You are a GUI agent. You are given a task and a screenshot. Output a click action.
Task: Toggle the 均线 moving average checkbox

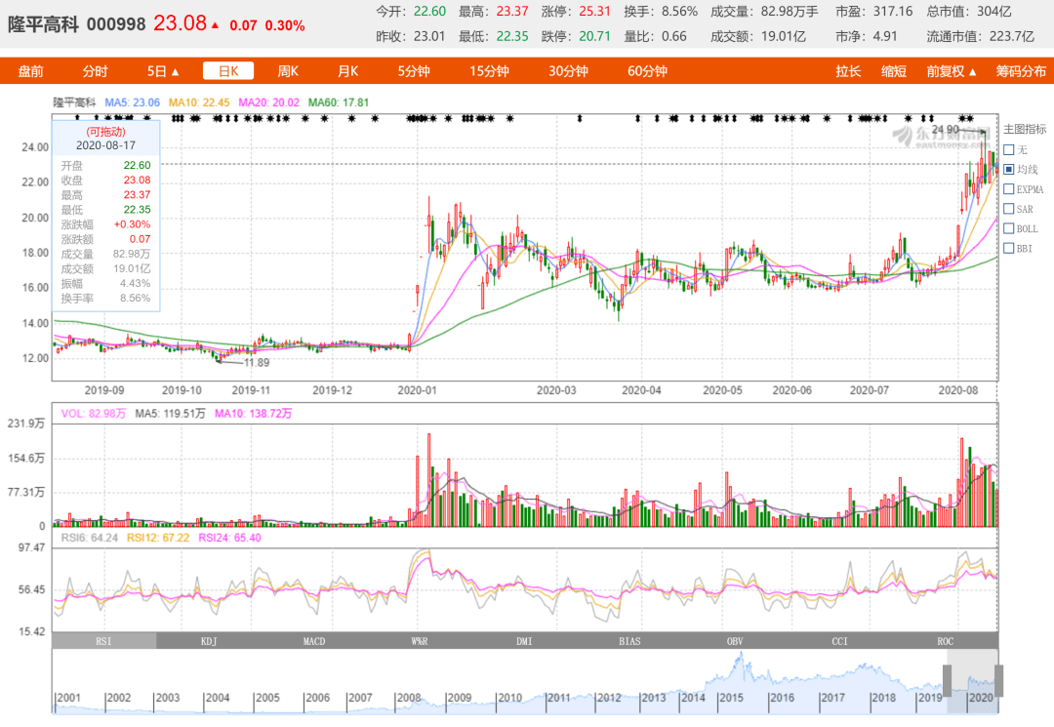pos(1009,170)
